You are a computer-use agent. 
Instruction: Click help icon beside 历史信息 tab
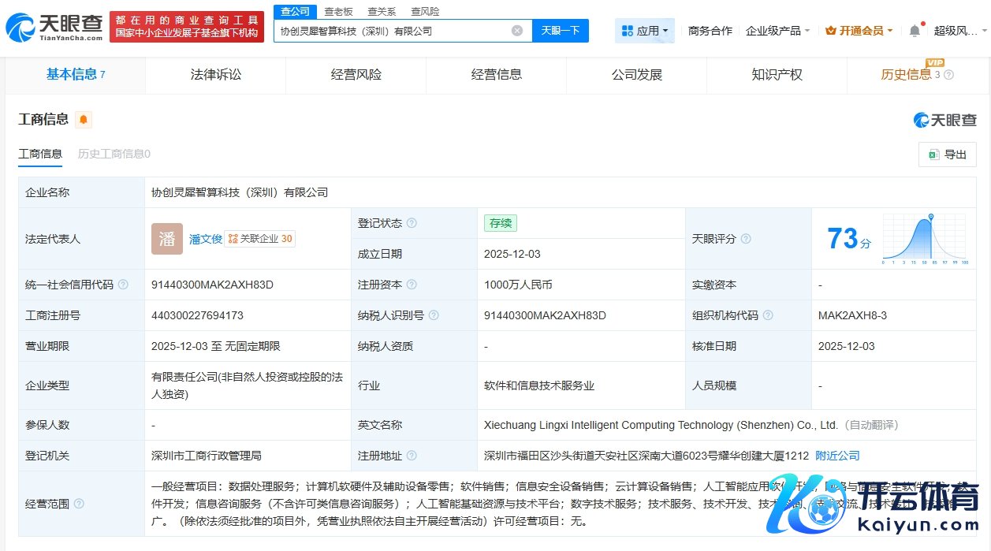(x=948, y=75)
